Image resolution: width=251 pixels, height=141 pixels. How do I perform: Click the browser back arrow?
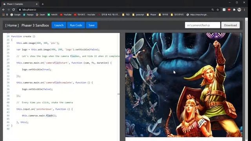pyautogui.click(x=4, y=10)
